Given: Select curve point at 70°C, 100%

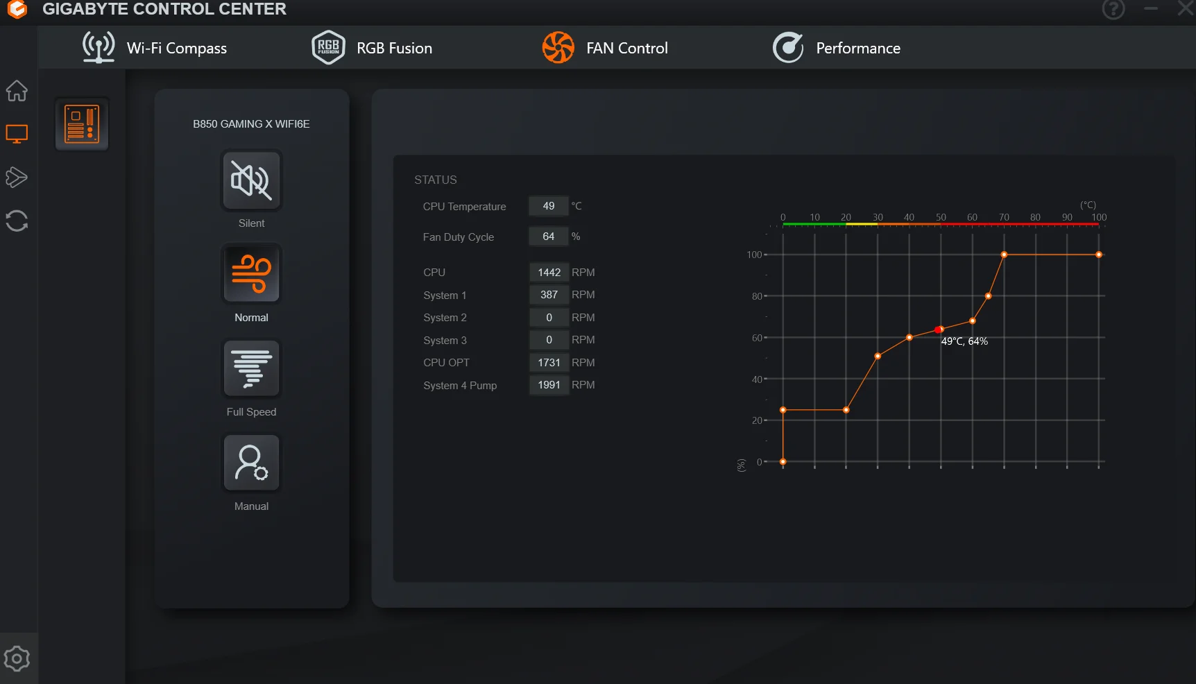Looking at the screenshot, I should tap(1004, 255).
